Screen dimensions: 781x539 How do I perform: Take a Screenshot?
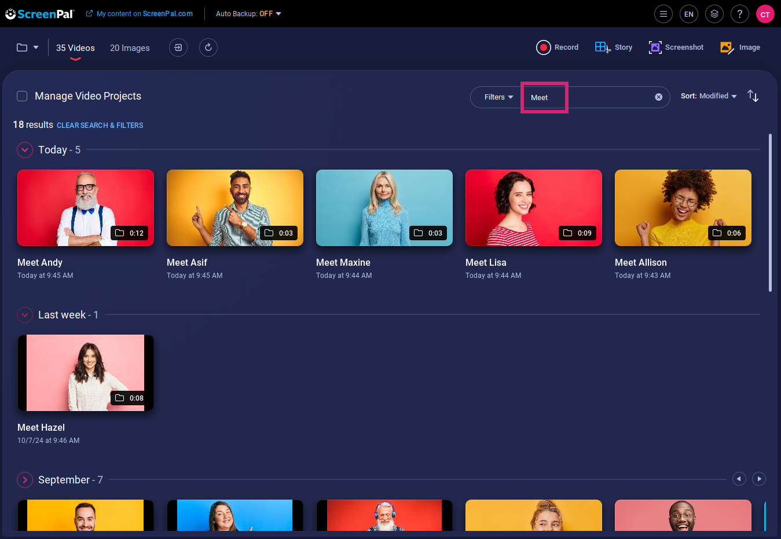(x=676, y=47)
